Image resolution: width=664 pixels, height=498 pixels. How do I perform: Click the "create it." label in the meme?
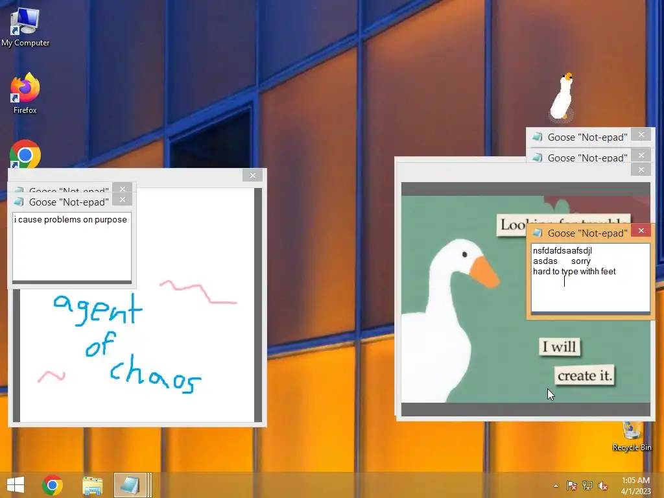584,375
